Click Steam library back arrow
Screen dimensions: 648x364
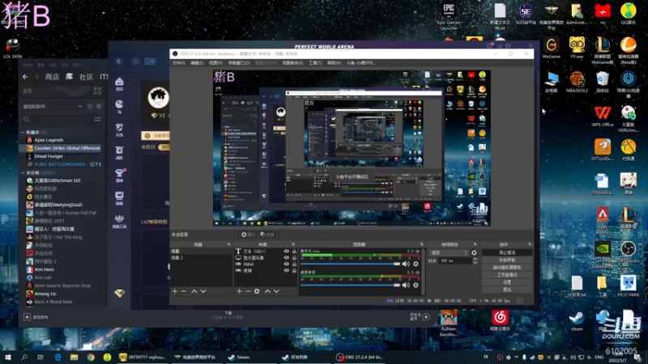pos(25,77)
